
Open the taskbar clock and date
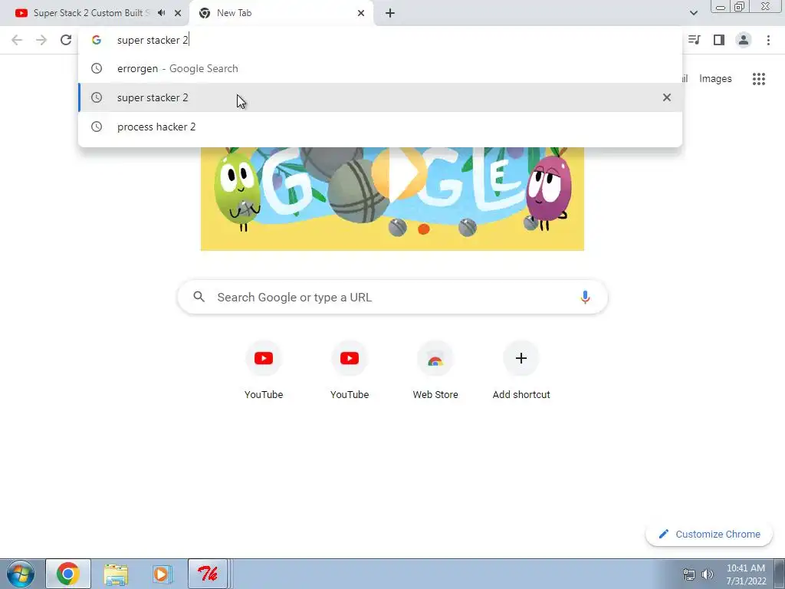[x=746, y=574]
